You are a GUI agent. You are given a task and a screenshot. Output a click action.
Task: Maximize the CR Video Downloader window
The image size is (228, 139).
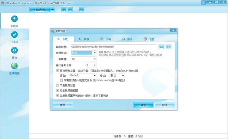pos(217,2)
